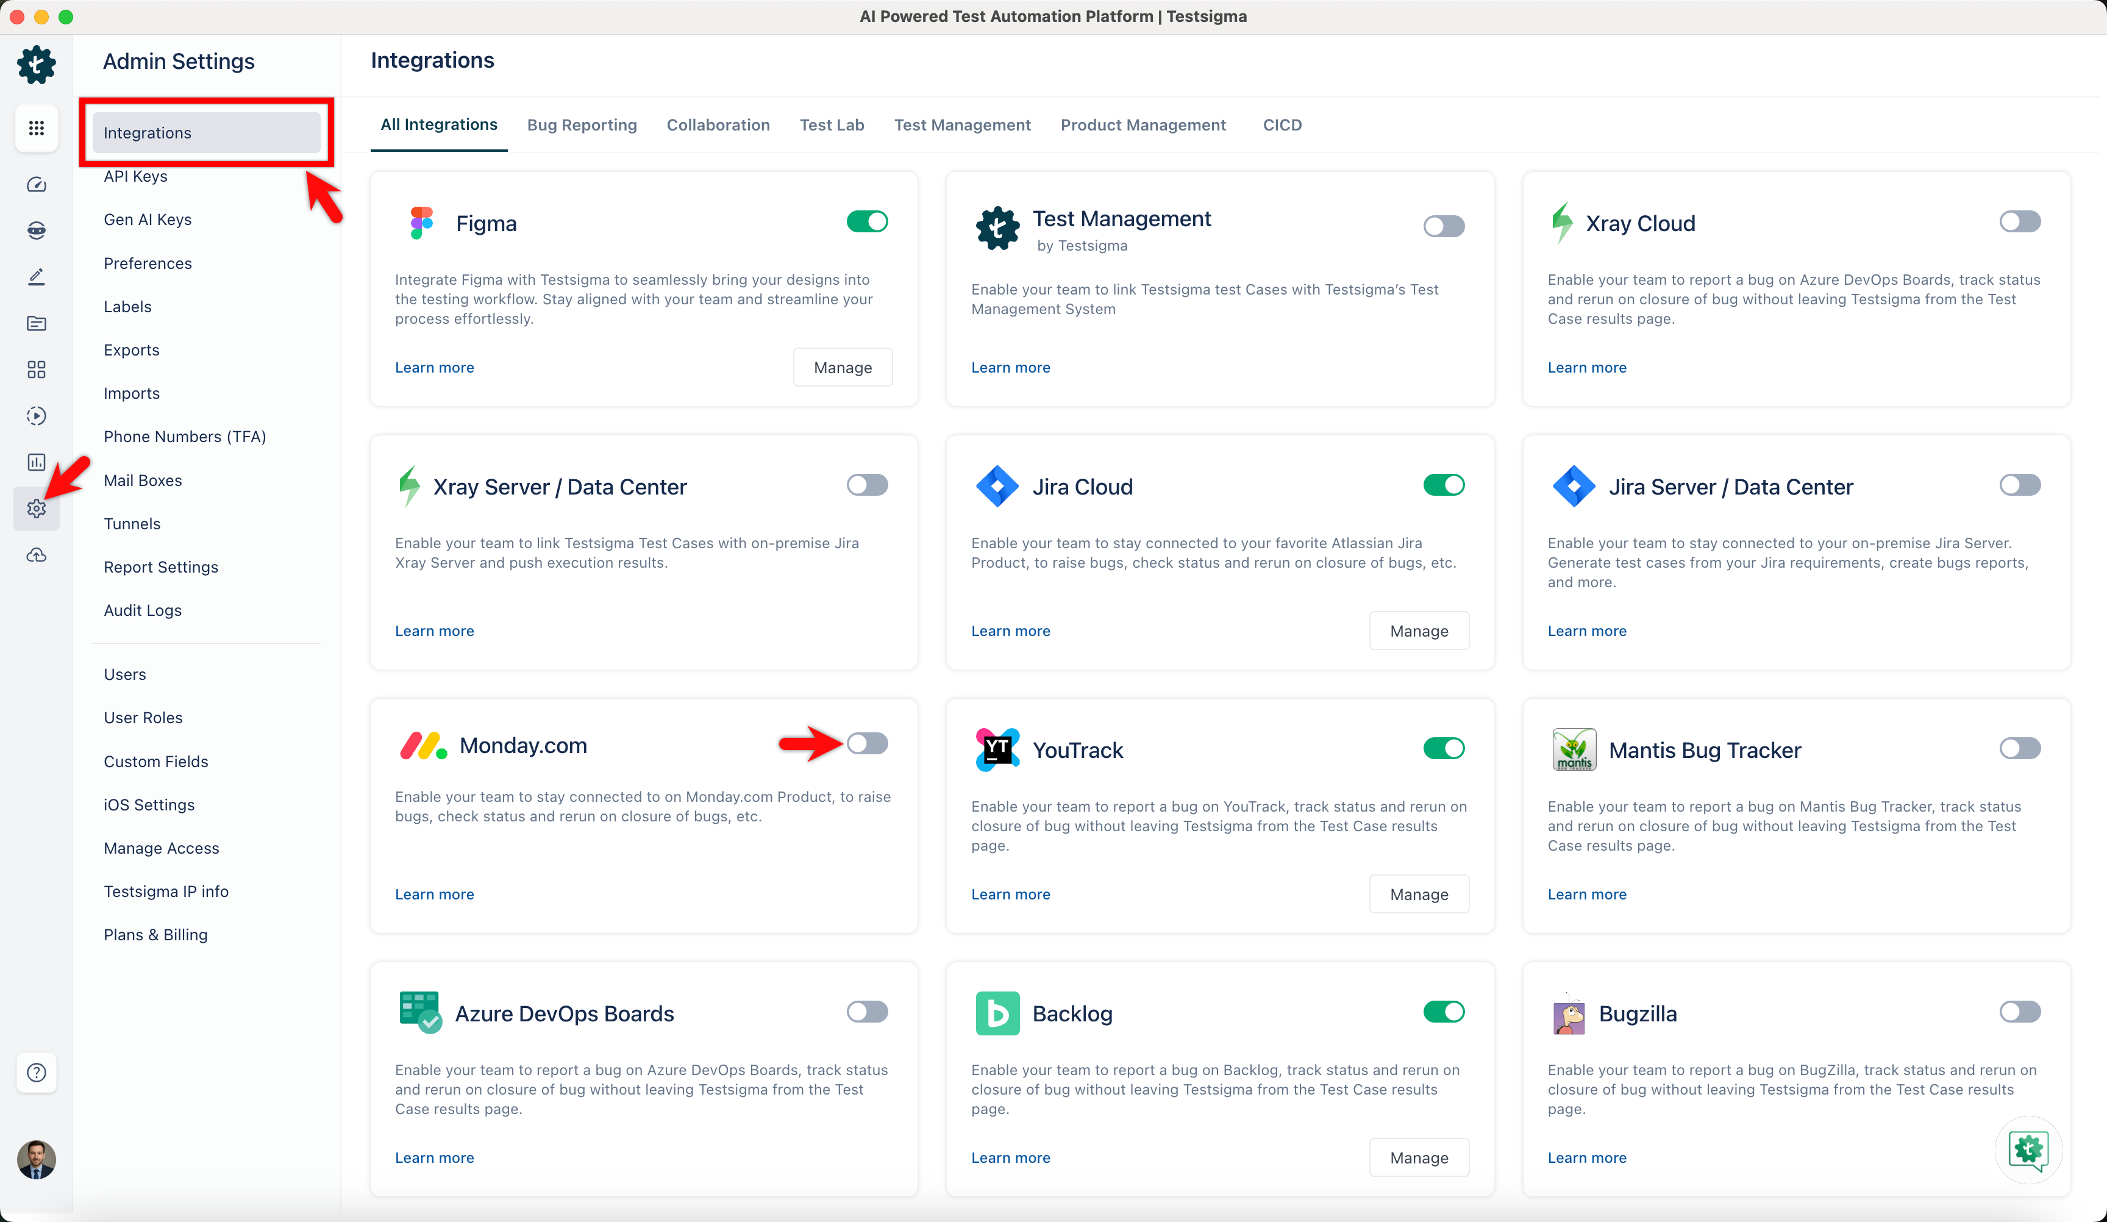The height and width of the screenshot is (1222, 2107).
Task: Open Gen AI Keys settings
Action: (x=147, y=220)
